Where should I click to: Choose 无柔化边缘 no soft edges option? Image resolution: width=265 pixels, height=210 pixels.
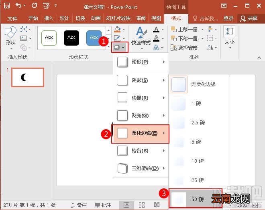(199, 84)
